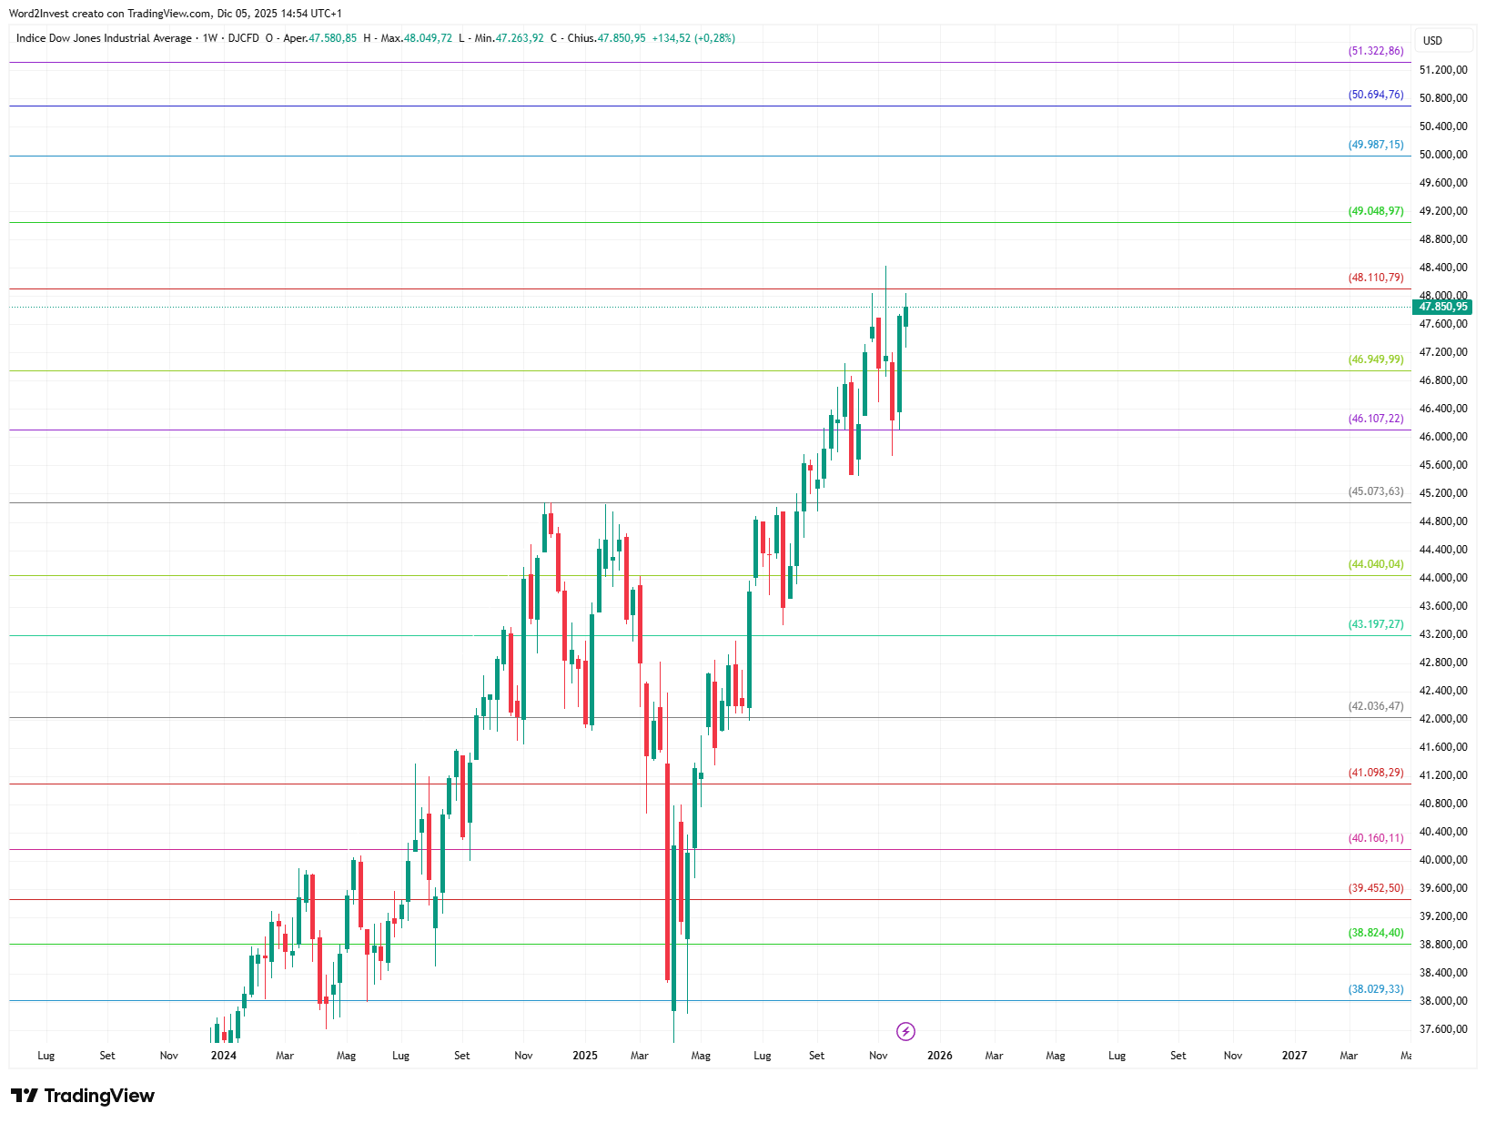Select the 44.040,04 level label
Image resolution: width=1486 pixels, height=1123 pixels.
[1376, 564]
